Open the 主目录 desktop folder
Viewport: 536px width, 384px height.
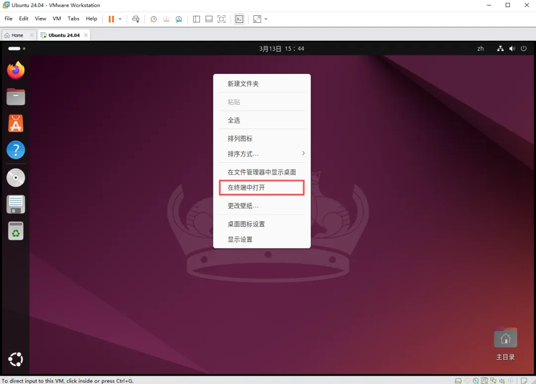506,344
